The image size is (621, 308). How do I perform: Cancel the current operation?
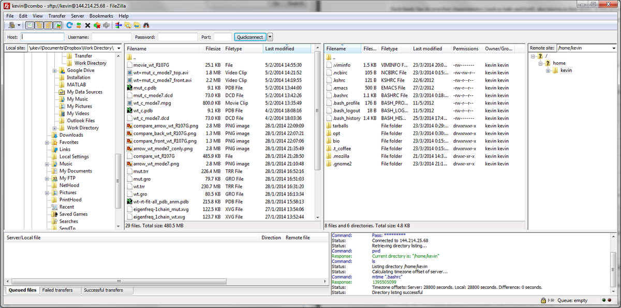(x=87, y=25)
